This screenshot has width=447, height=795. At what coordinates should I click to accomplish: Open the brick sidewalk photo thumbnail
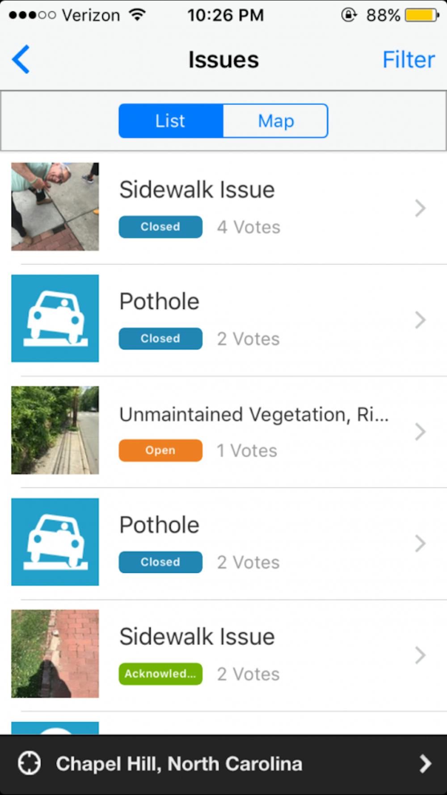tap(55, 653)
